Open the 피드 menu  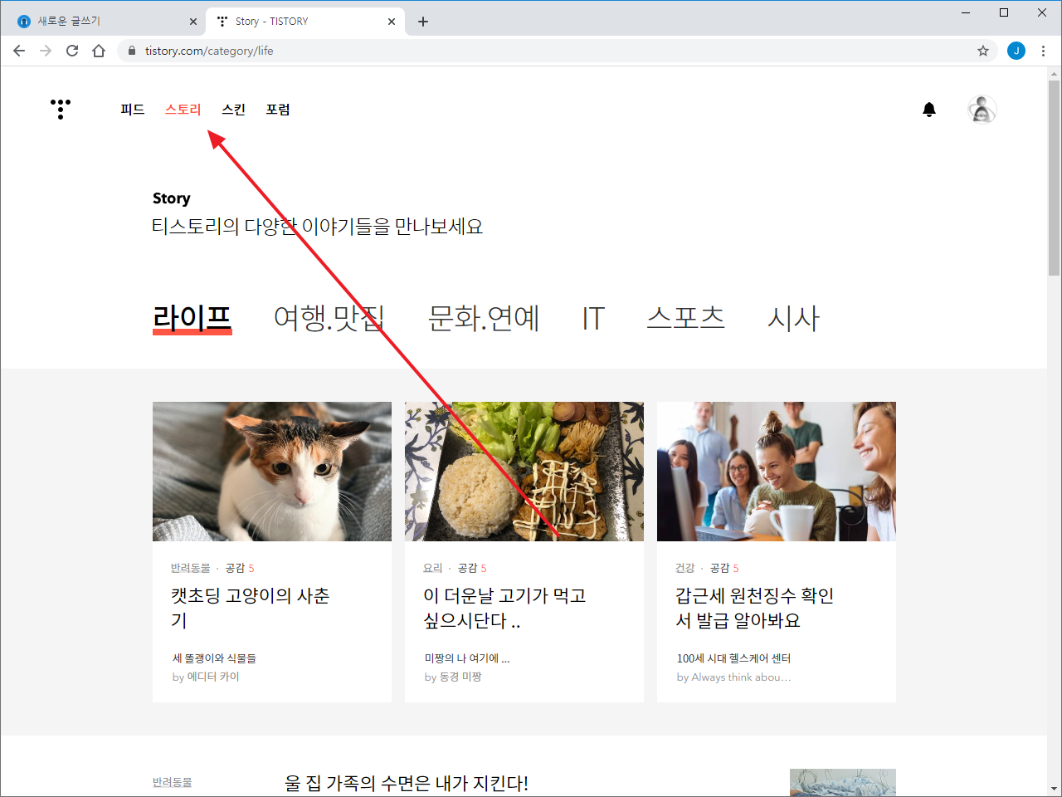pyautogui.click(x=133, y=110)
